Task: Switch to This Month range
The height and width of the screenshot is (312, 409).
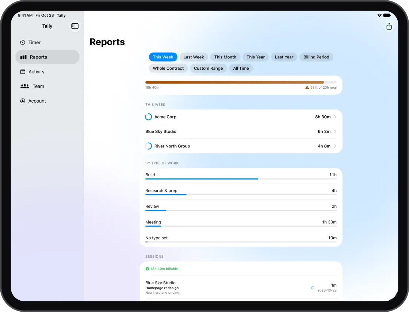Action: 225,57
